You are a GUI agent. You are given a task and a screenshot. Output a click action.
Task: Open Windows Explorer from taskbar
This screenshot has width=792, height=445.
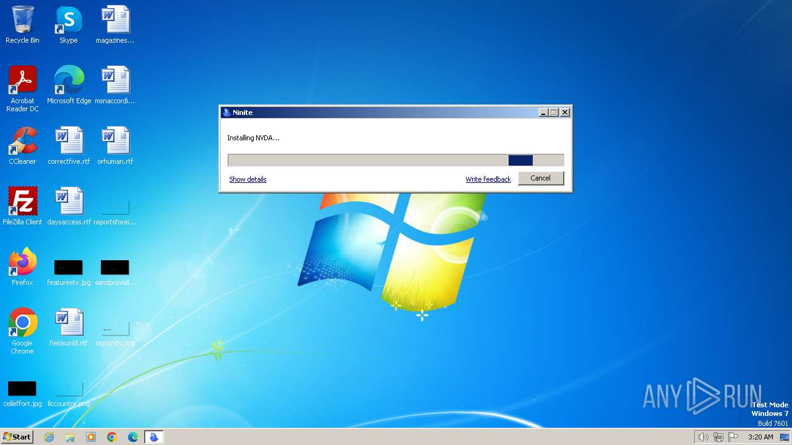pyautogui.click(x=70, y=437)
